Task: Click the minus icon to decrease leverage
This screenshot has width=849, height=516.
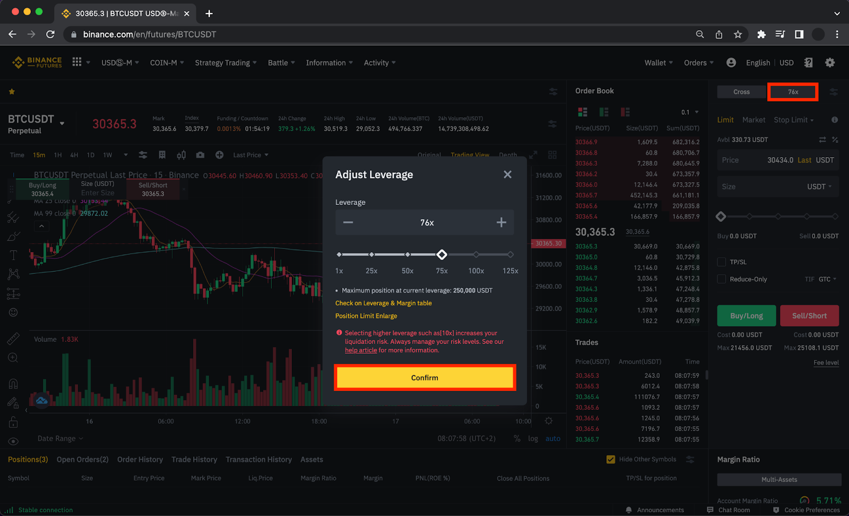Action: pos(348,222)
